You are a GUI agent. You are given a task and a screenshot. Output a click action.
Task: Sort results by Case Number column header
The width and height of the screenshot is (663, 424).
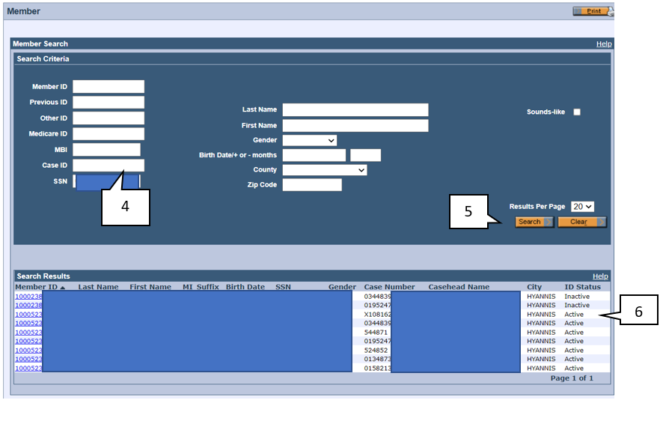click(389, 287)
